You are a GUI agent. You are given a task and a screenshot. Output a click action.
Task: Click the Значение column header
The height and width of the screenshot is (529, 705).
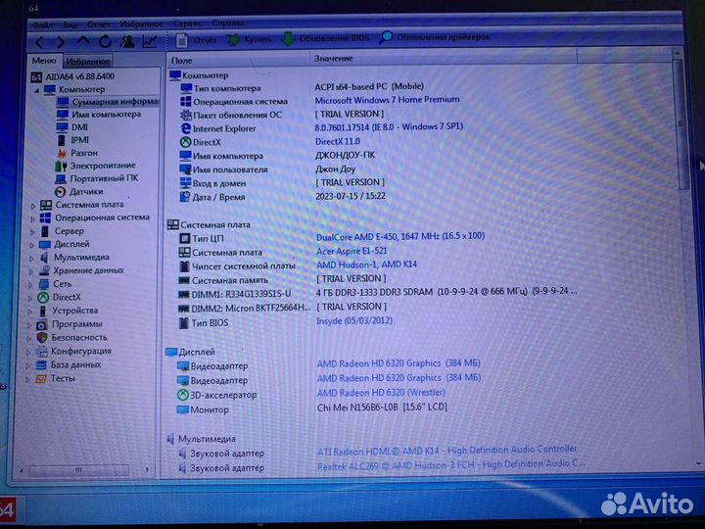click(x=443, y=58)
